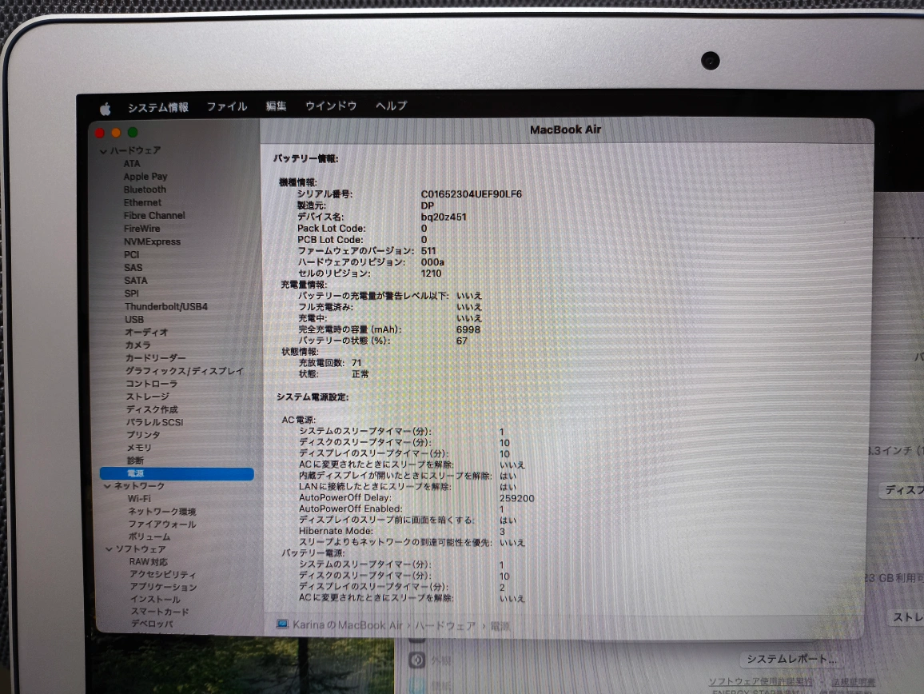The height and width of the screenshot is (694, 924).
Task: Select カメラ in the sidebar
Action: coord(138,345)
